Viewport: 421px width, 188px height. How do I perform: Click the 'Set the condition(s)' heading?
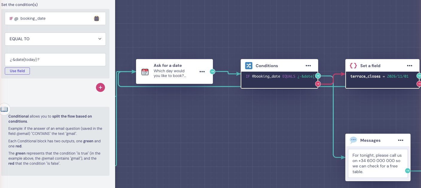19,5
